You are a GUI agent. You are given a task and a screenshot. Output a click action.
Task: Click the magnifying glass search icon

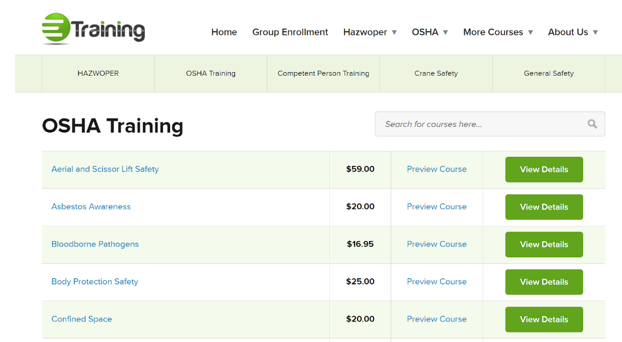pyautogui.click(x=592, y=124)
